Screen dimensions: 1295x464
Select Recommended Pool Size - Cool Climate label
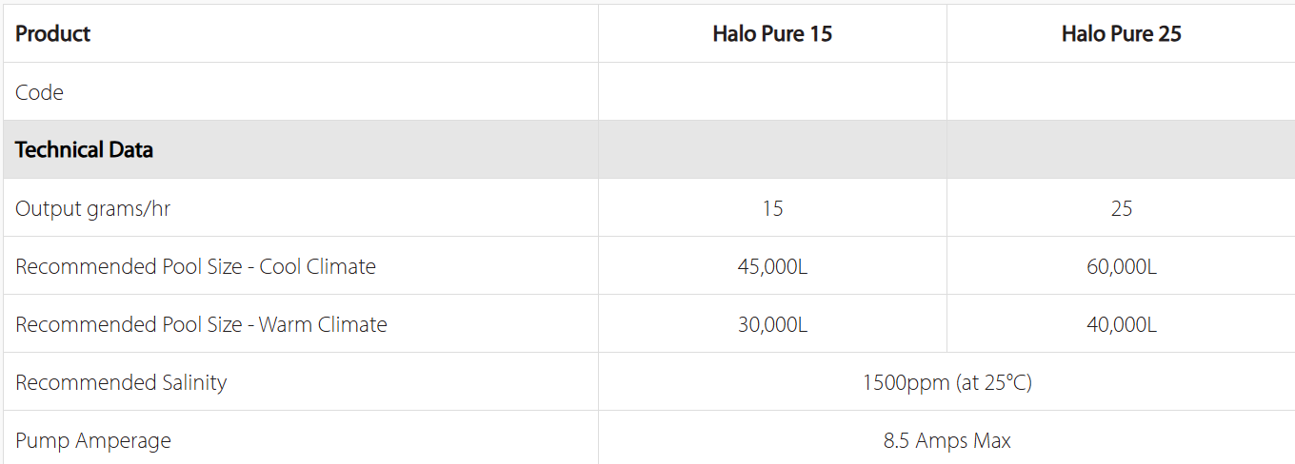tap(195, 266)
